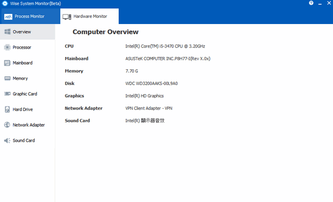Image resolution: width=333 pixels, height=202 pixels.
Task: Select the Hardware Monitor tab
Action: tap(90, 16)
